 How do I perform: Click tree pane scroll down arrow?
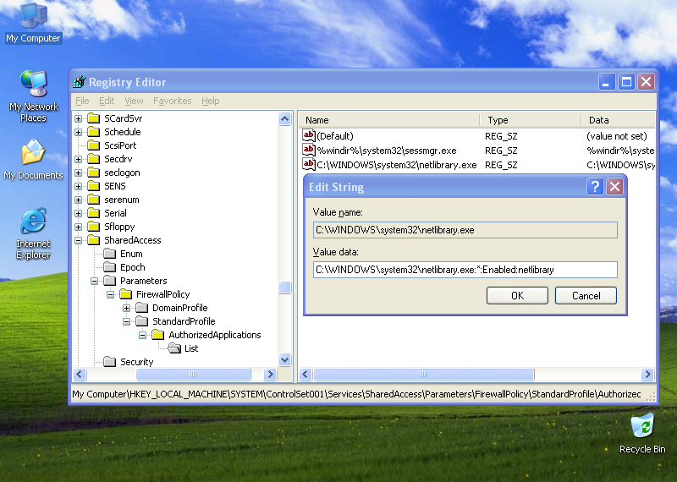(x=285, y=359)
